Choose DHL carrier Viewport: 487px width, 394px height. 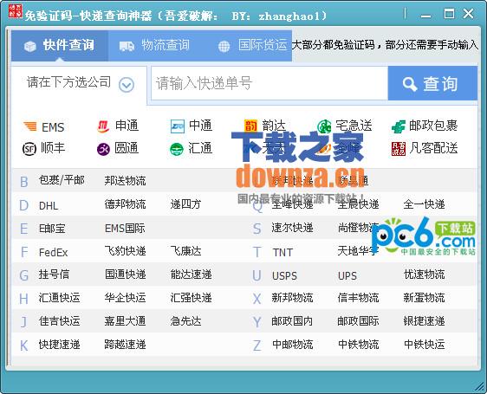pyautogui.click(x=49, y=205)
